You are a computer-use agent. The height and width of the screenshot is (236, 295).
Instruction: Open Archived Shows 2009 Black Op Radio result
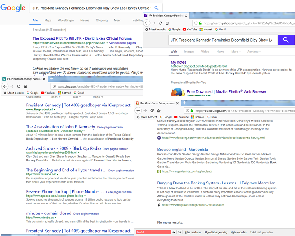[63, 148]
